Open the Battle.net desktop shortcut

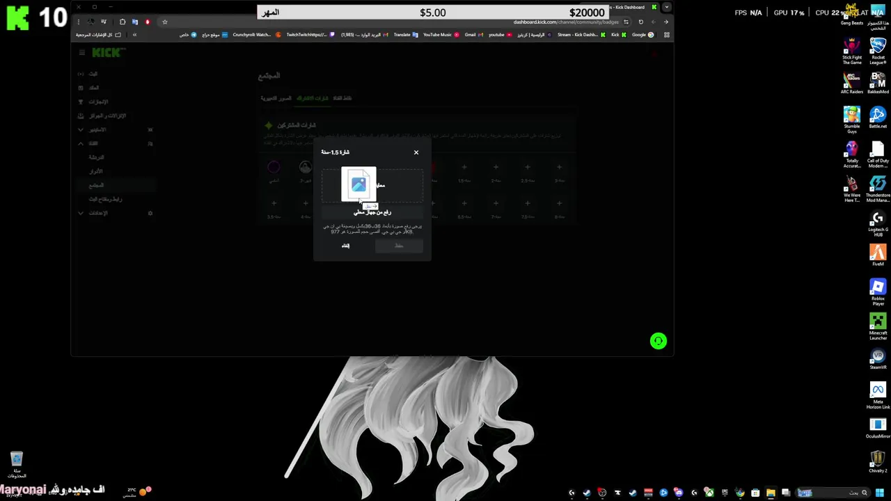(x=878, y=117)
